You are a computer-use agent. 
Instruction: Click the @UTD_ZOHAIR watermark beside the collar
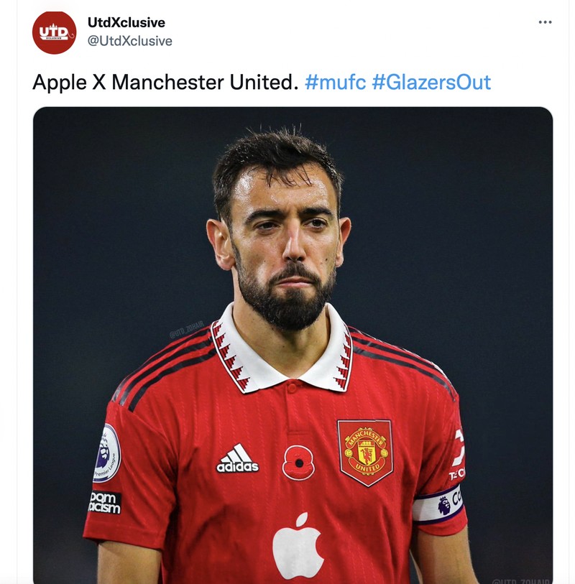click(187, 333)
